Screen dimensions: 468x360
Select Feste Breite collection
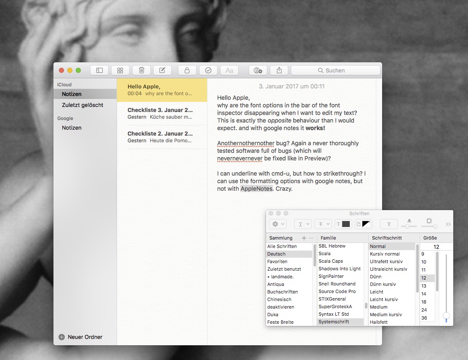pos(289,322)
